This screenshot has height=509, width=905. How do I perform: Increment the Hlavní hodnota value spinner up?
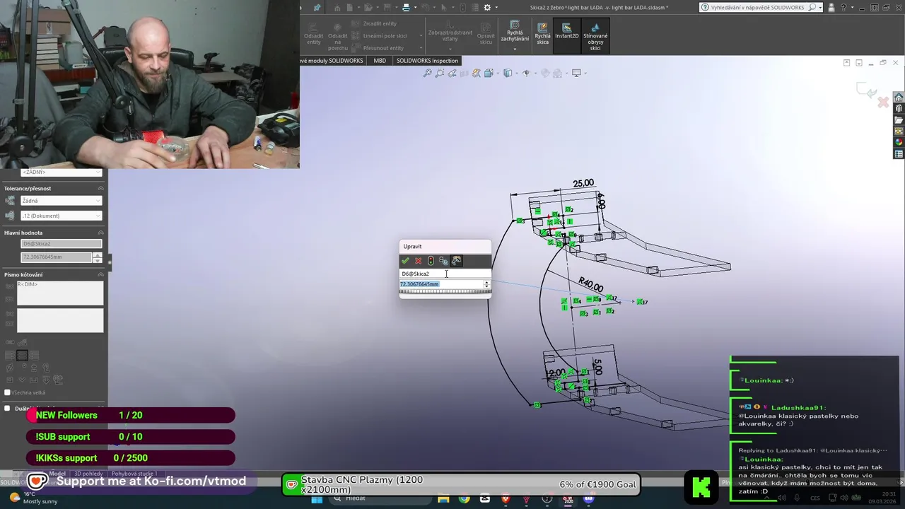[98, 255]
